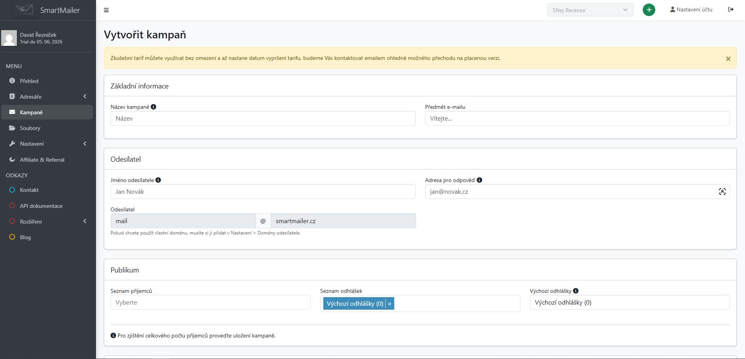Screen dimensions: 745x359
Task: Click the Adresa pro odpověď input field
Action: 577,191
